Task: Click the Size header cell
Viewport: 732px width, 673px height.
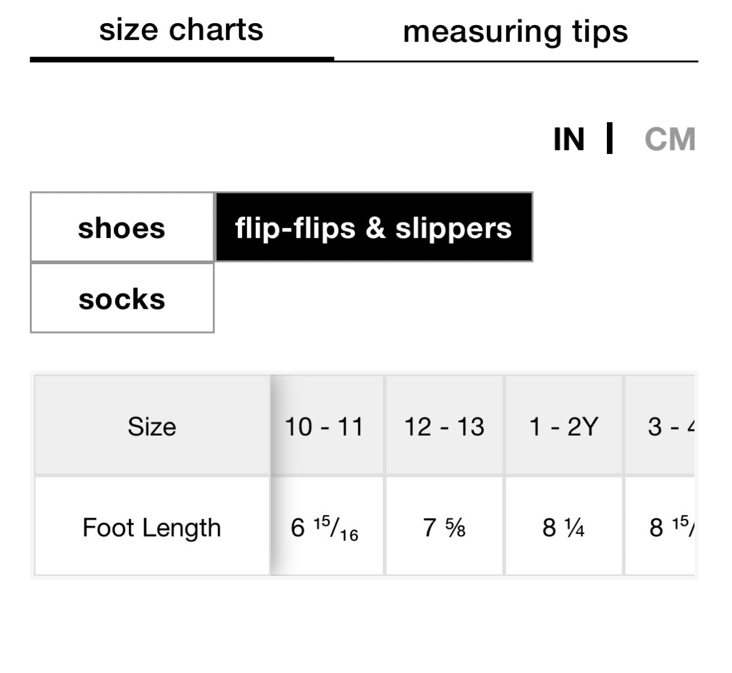Action: (152, 426)
